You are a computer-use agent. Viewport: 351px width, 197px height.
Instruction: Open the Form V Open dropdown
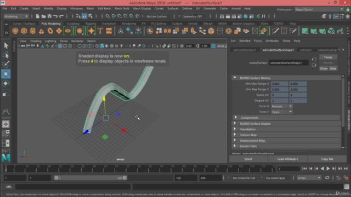[281, 112]
